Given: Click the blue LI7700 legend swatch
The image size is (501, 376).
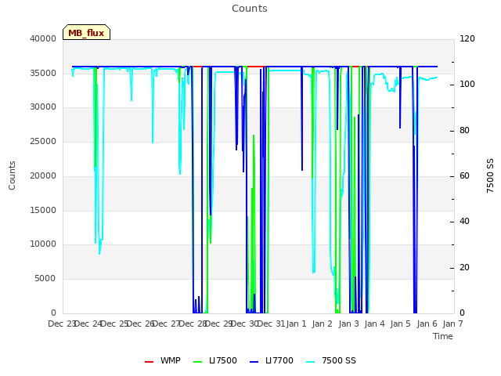Looking at the screenshot, I should [x=254, y=362].
